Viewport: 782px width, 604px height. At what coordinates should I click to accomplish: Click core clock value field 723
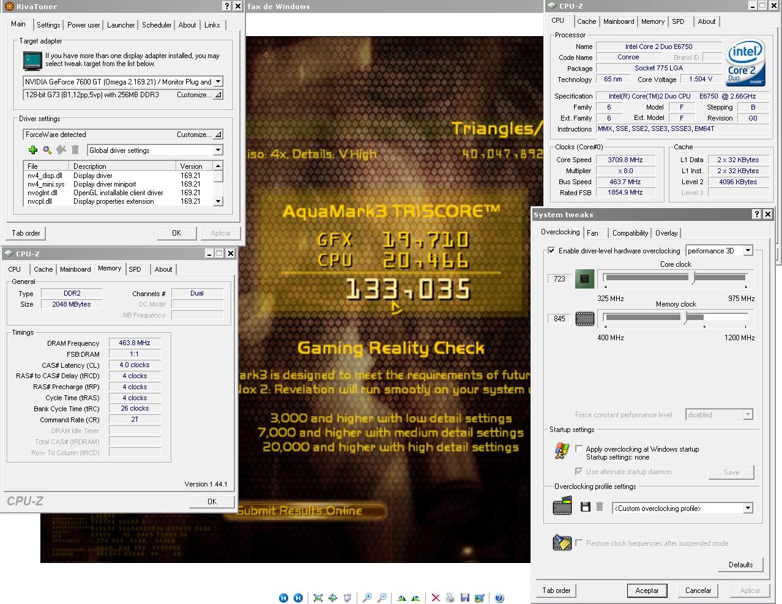tap(559, 279)
